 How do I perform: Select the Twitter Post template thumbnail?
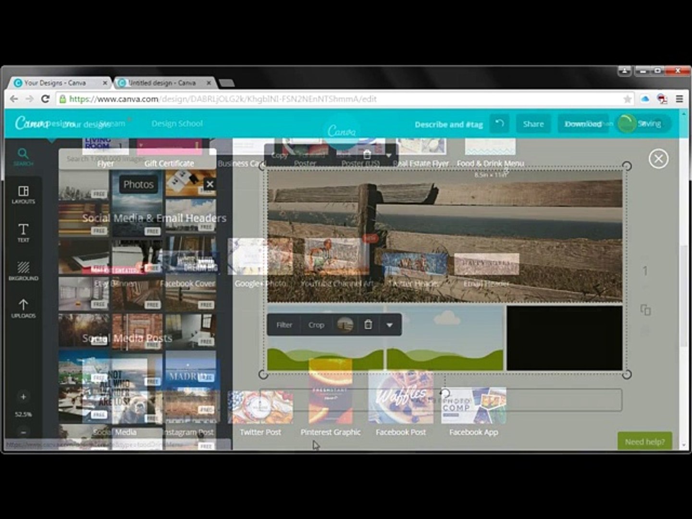[260, 407]
